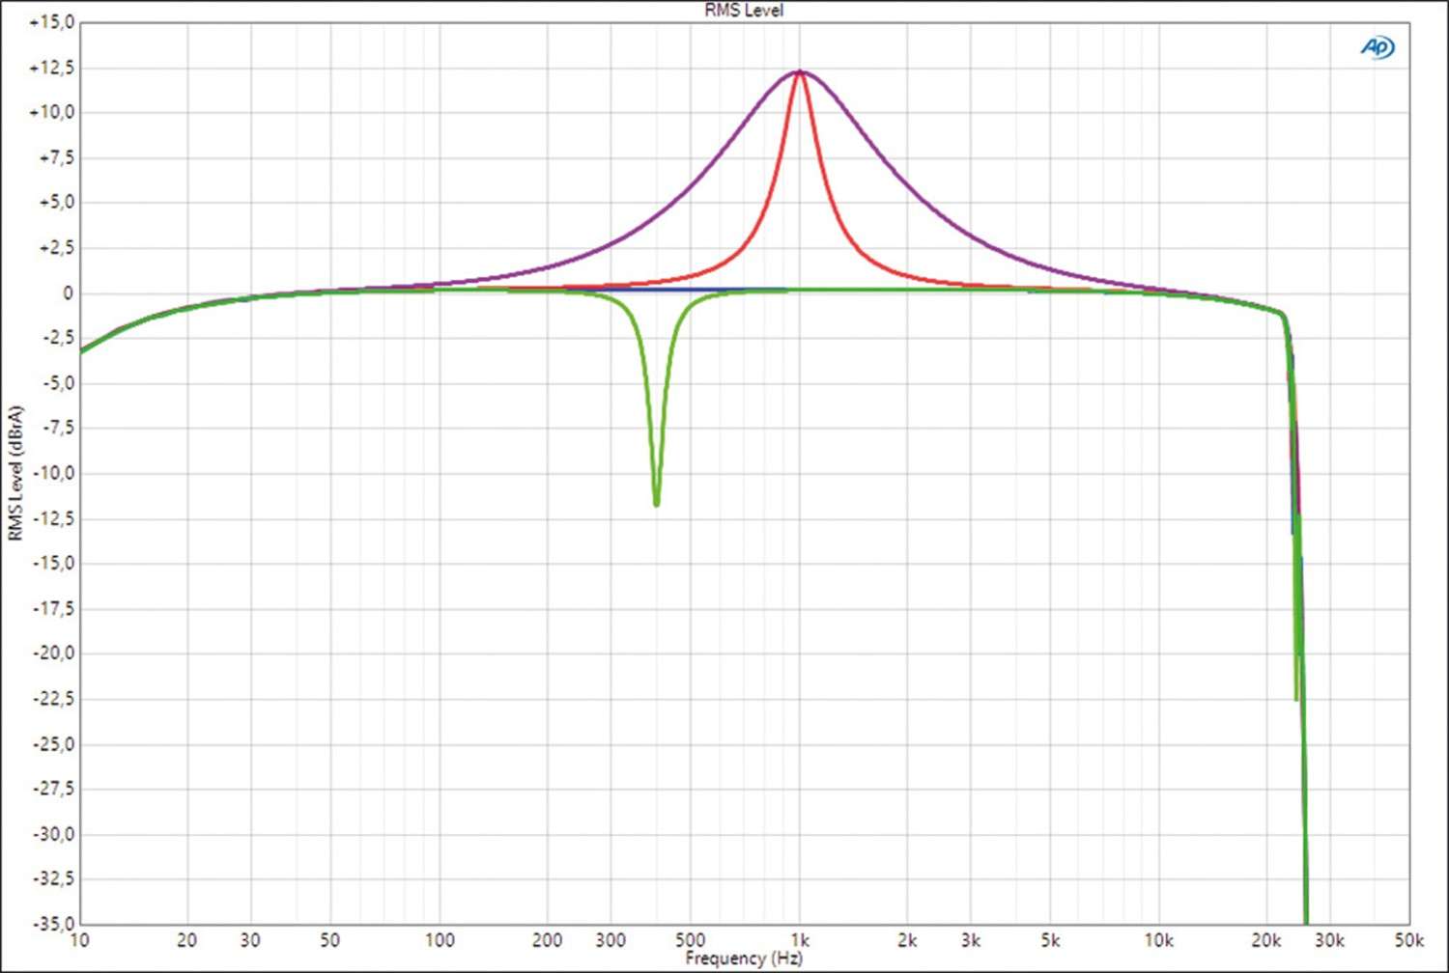This screenshot has width=1449, height=973.
Task: Click the "100" frequency axis tick
Action: click(x=440, y=940)
